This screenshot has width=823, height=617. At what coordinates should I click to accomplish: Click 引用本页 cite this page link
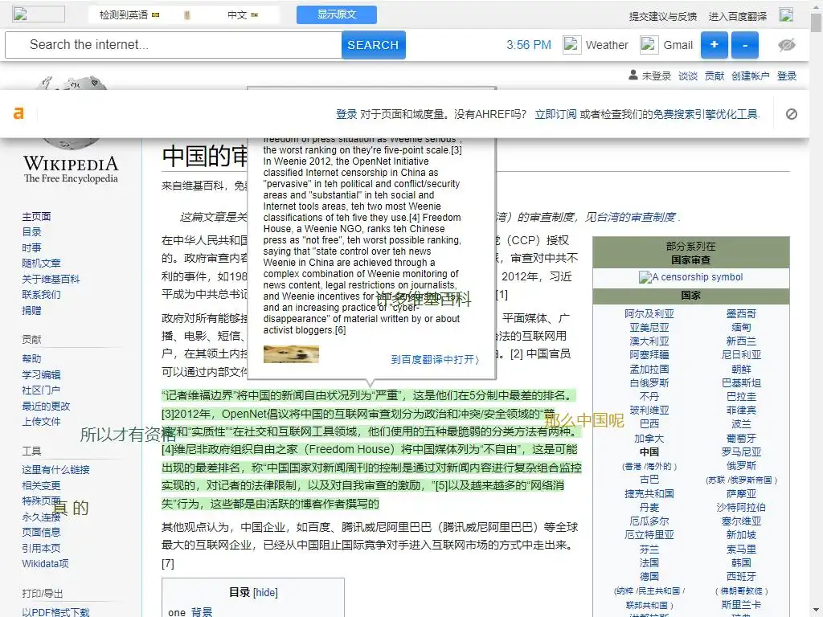pos(42,548)
